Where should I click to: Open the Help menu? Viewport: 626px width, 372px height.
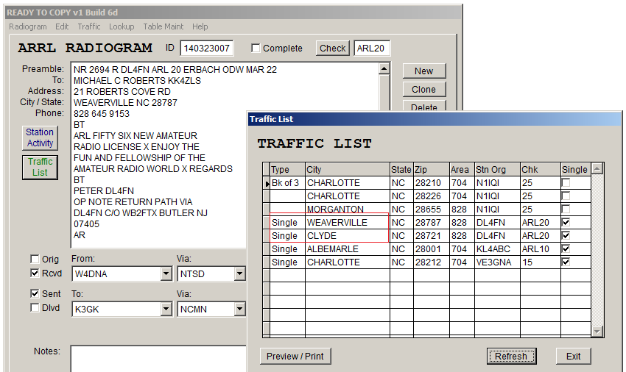coord(200,26)
